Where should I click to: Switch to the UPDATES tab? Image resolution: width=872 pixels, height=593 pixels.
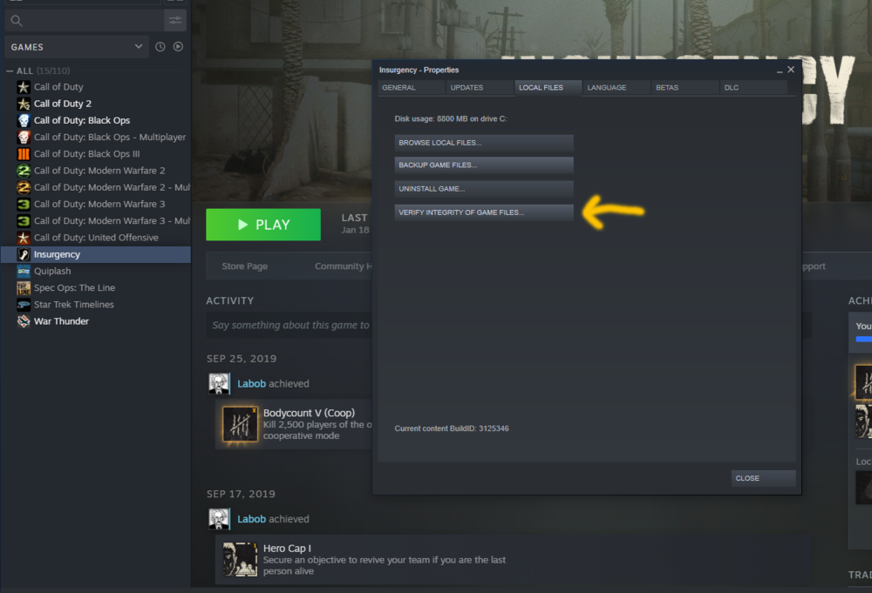(x=478, y=88)
